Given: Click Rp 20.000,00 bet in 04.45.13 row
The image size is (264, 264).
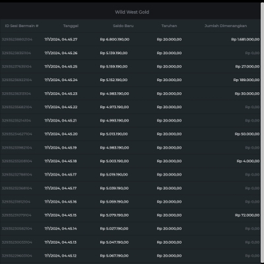Looking at the screenshot, I should pyautogui.click(x=169, y=242).
